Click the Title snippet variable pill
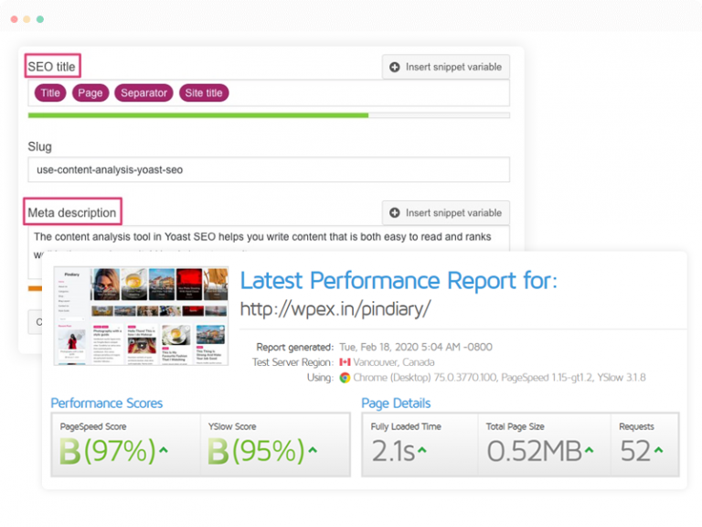The image size is (702, 527). [x=50, y=92]
